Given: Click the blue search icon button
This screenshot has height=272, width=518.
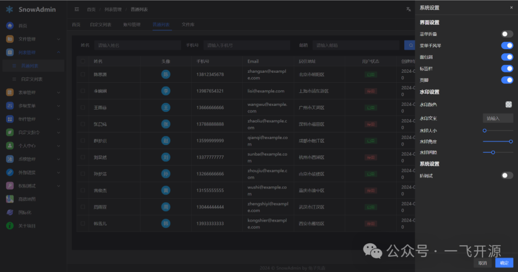Looking at the screenshot, I should pyautogui.click(x=410, y=45).
